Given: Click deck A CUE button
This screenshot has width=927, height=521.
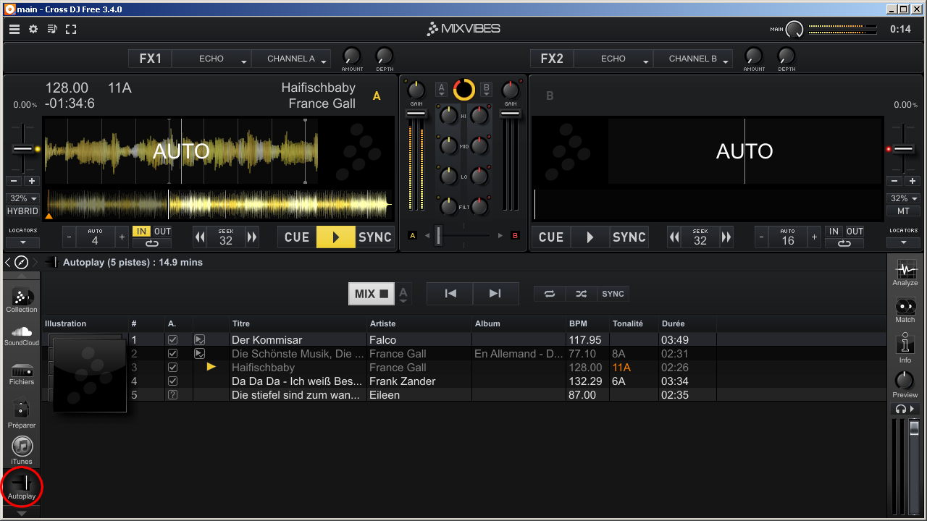Looking at the screenshot, I should 297,237.
